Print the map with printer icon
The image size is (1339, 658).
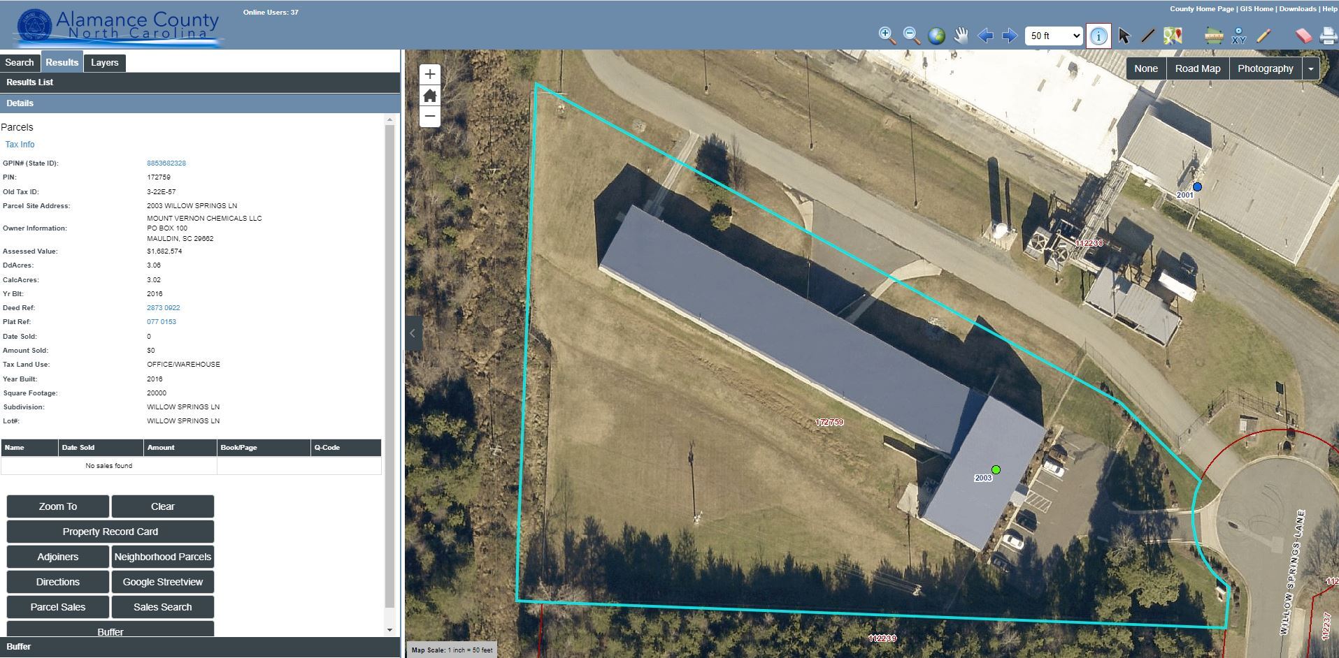coord(1327,36)
